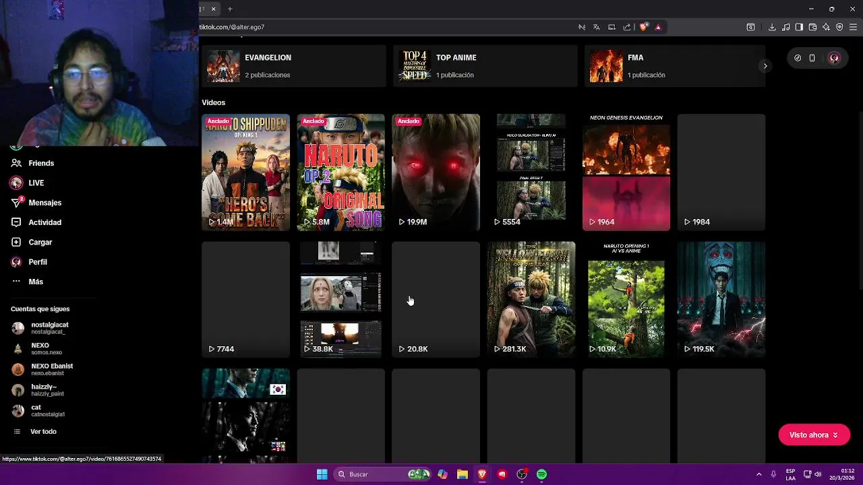863x485 pixels.
Task: Open the TOP ANIME playlist card
Action: tap(485, 66)
